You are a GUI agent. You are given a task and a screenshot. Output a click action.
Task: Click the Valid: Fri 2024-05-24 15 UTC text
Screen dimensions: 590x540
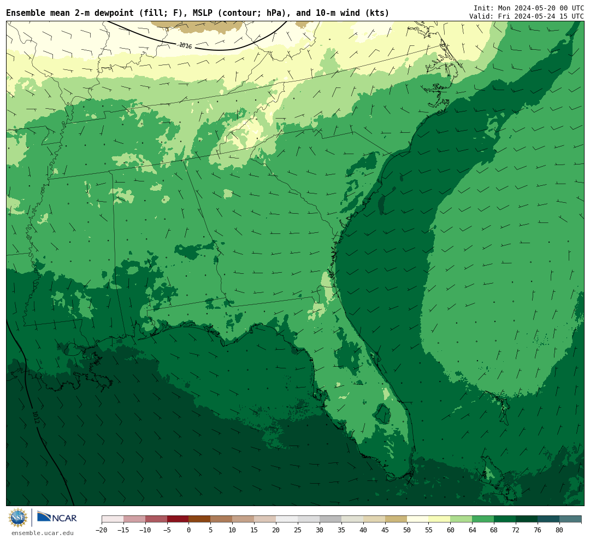pos(527,16)
